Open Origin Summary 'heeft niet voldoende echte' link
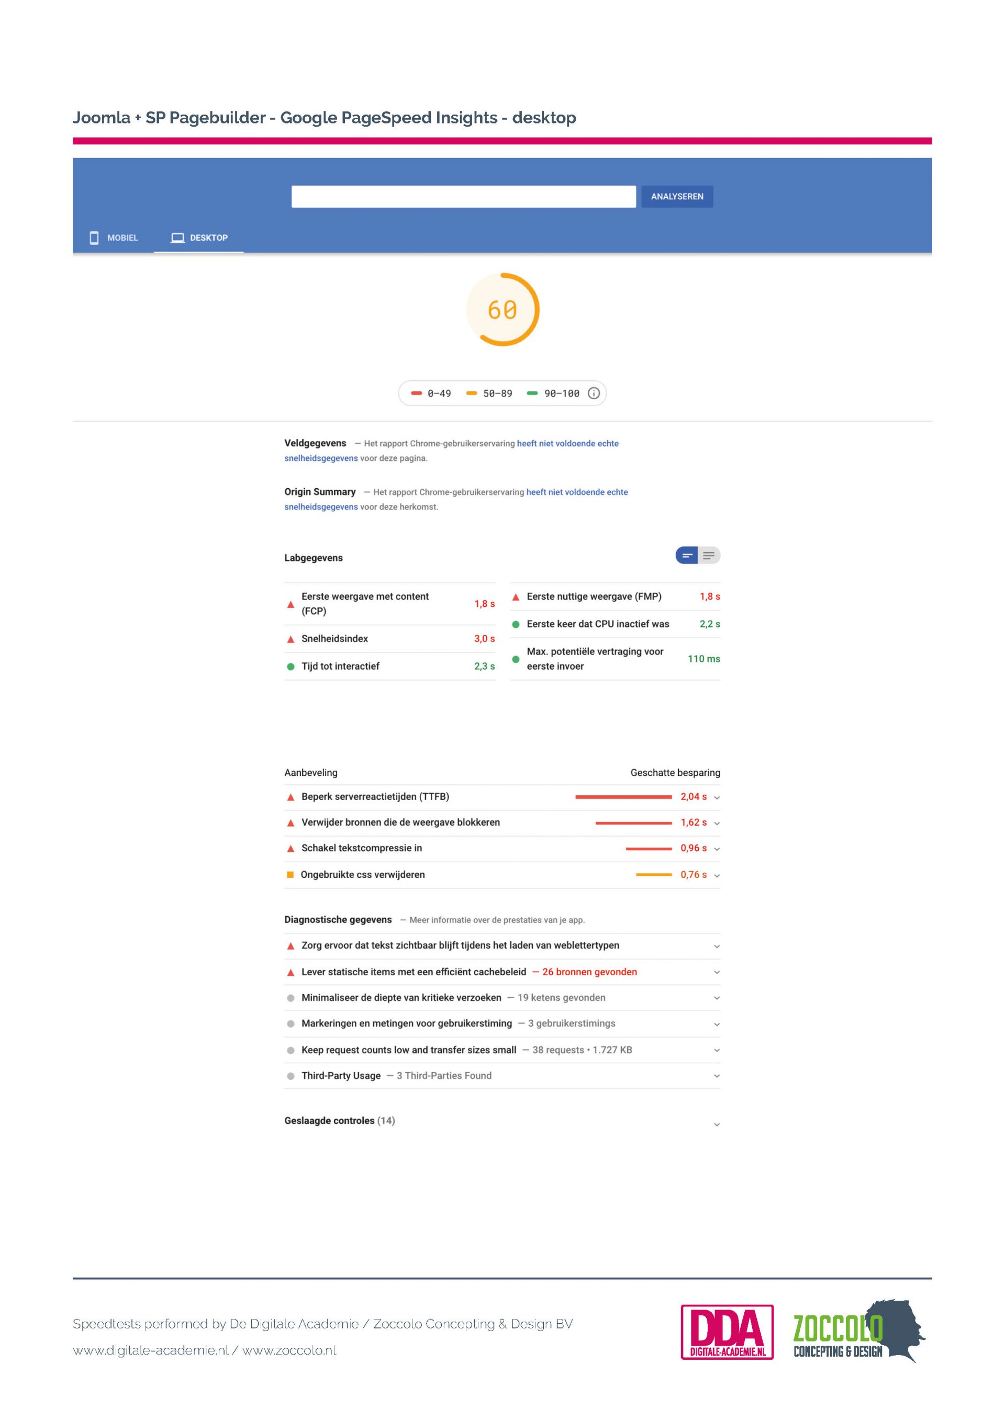Image resolution: width=1005 pixels, height=1409 pixels. point(577,492)
